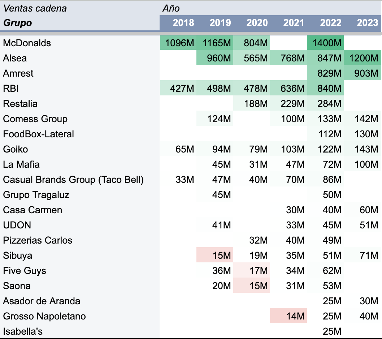Click Restalia 2020 cell 188M
Viewport: 382px width, 339px height.
click(252, 103)
